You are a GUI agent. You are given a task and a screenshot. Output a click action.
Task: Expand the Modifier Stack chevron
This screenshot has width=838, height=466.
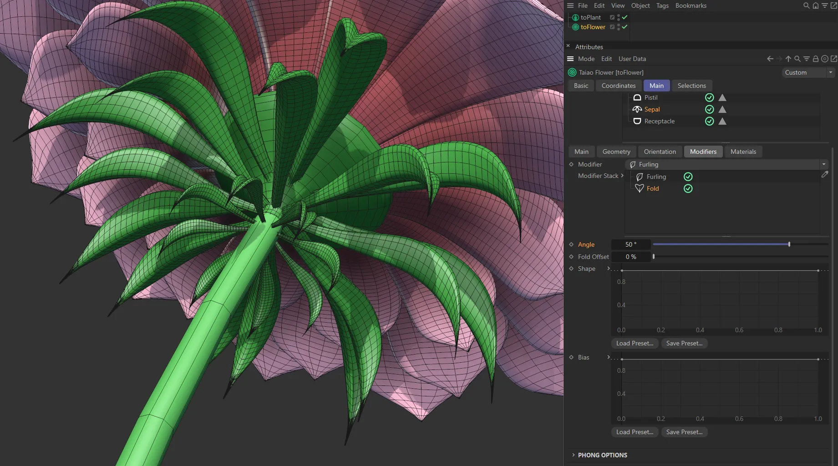[622, 176]
